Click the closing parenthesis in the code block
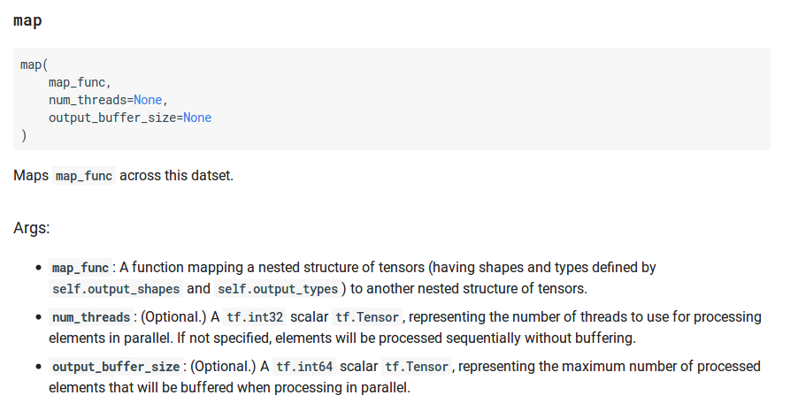Screen dimensions: 798x418 (x=24, y=135)
